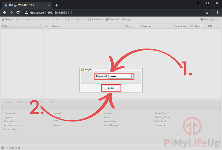Go back in browser history

pyautogui.click(x=5, y=13)
